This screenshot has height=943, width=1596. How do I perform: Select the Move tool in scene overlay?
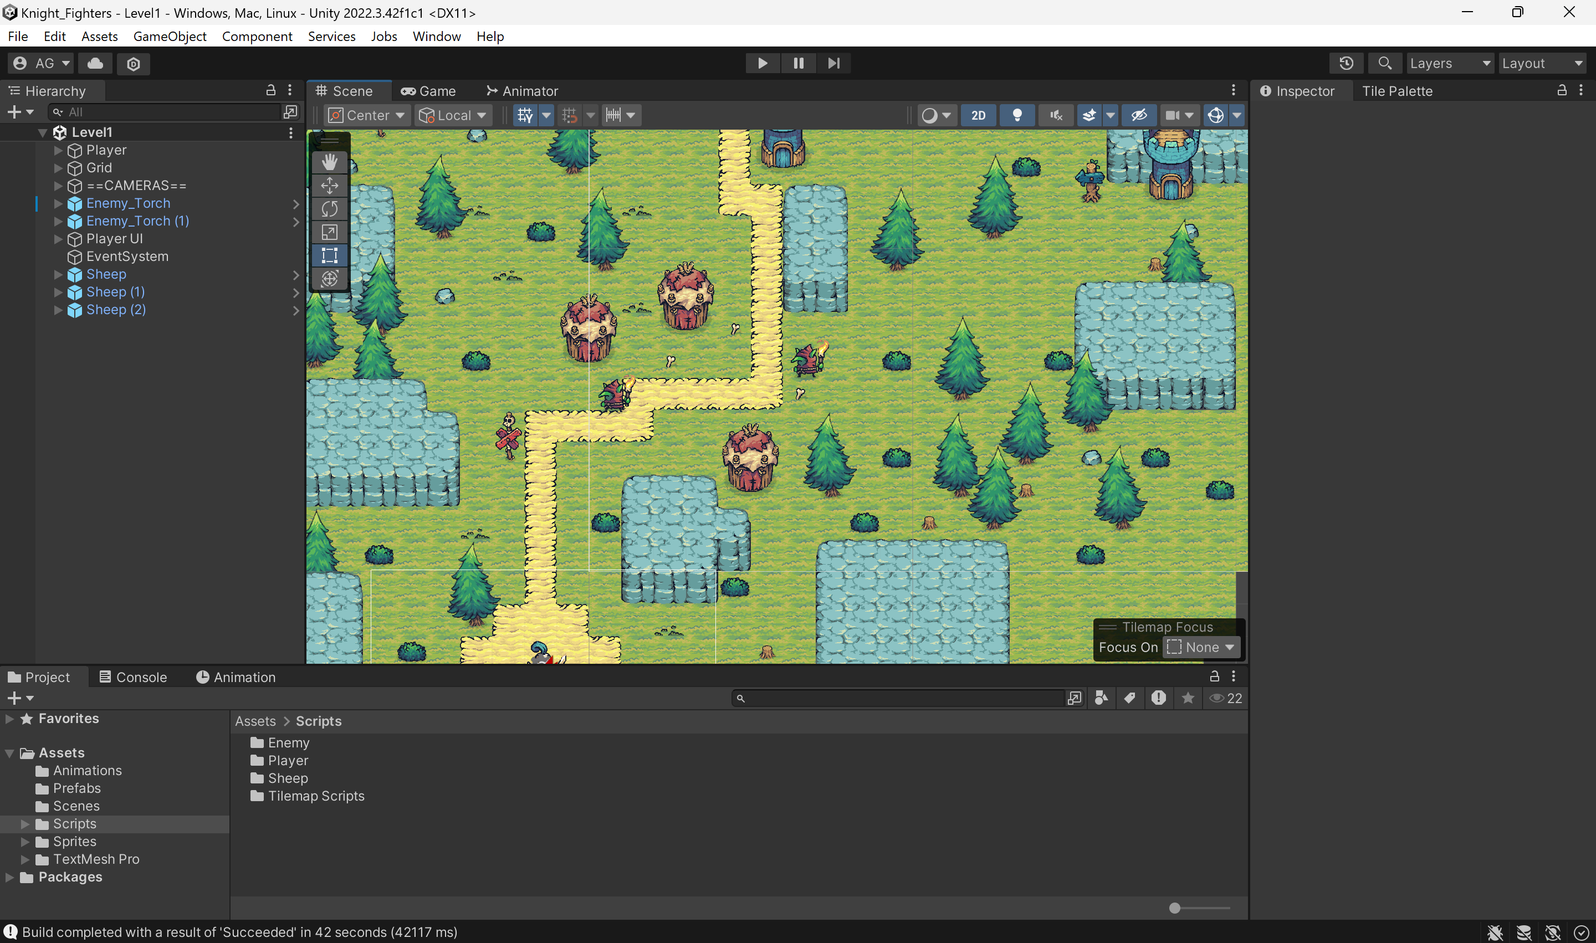(x=329, y=185)
